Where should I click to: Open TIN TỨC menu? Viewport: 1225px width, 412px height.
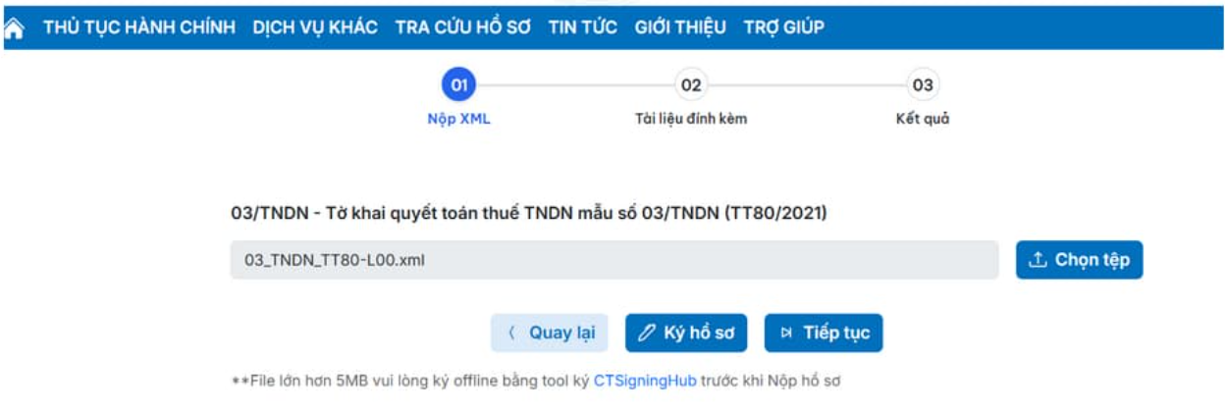pyautogui.click(x=583, y=27)
